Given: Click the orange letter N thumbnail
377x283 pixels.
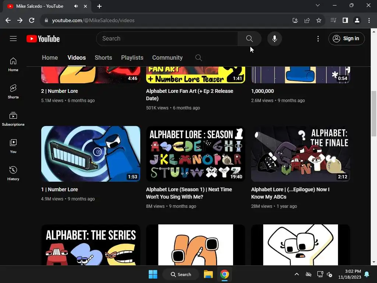Looking at the screenshot, I should point(195,245).
